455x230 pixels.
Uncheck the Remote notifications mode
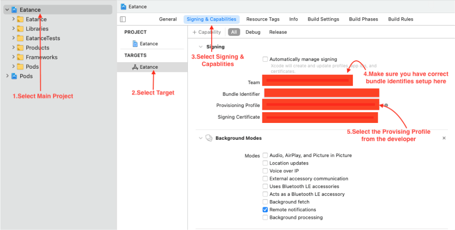[265, 210]
